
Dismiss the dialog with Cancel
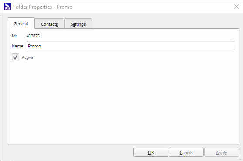click(x=186, y=152)
